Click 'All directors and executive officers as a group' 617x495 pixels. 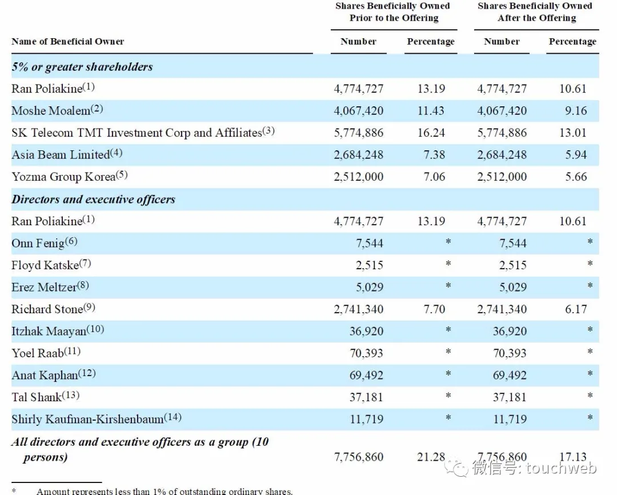click(x=140, y=449)
